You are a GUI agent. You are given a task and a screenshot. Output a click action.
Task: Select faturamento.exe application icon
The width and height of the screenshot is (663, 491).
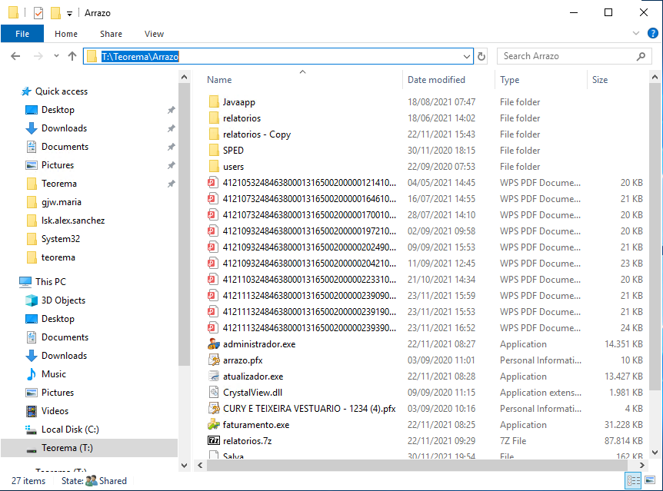pyautogui.click(x=214, y=425)
